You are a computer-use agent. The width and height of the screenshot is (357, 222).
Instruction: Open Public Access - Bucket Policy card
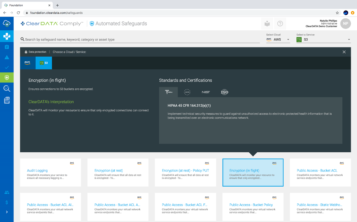tap(253, 207)
